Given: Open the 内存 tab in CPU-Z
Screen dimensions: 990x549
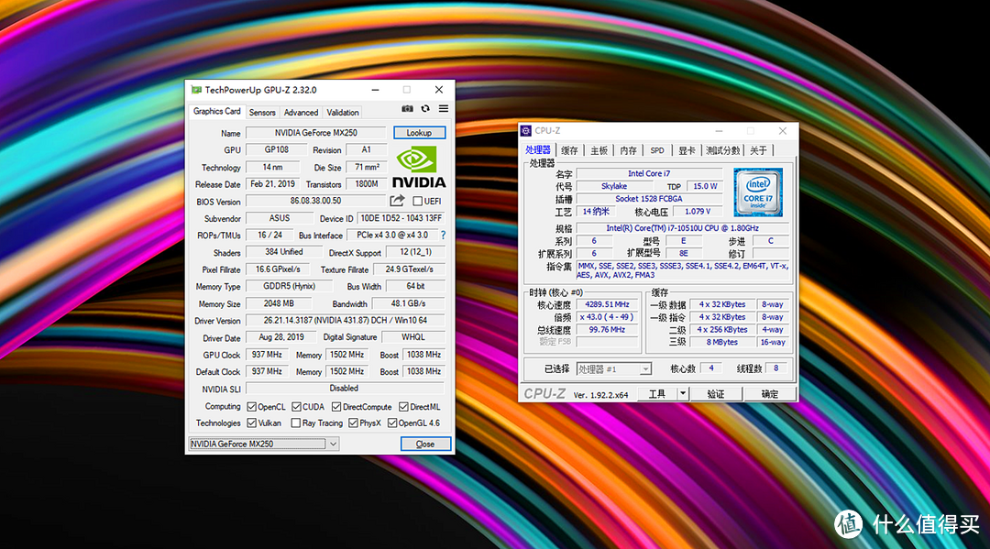Looking at the screenshot, I should coord(628,150).
